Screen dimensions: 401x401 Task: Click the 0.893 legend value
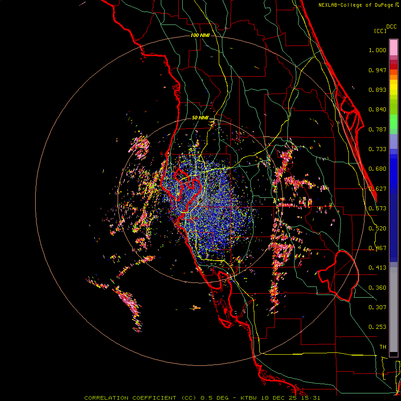[377, 90]
